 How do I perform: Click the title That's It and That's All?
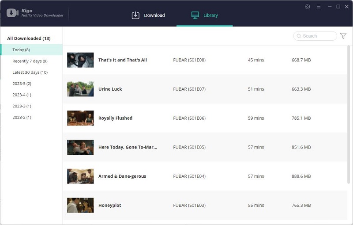tap(123, 60)
